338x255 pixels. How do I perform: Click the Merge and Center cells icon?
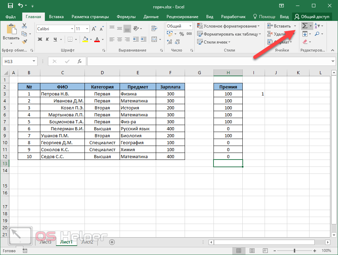point(154,39)
